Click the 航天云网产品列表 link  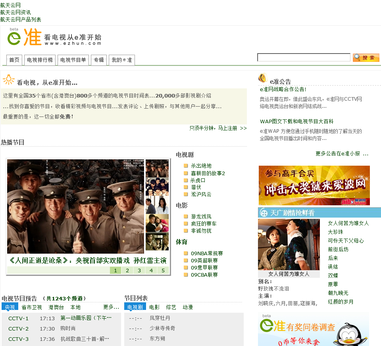21,19
